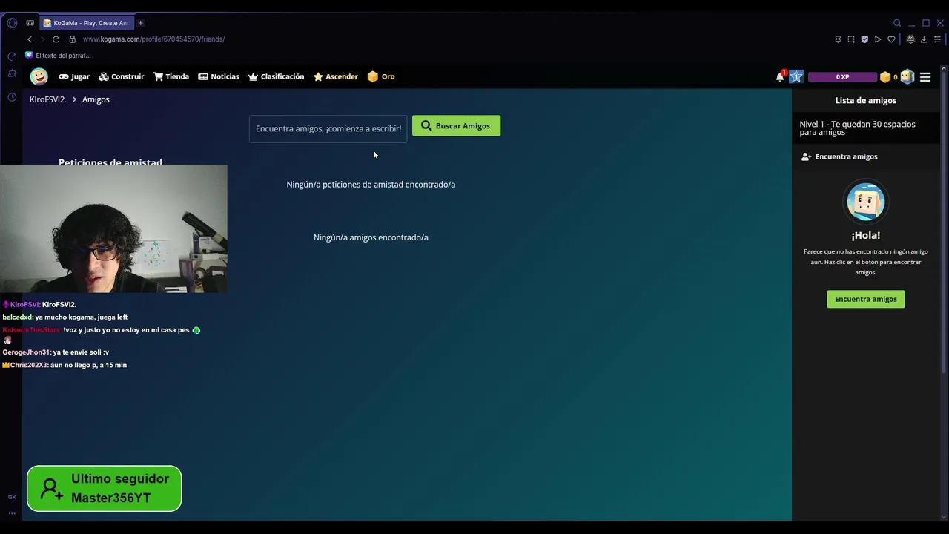Click 'Ningún/a peticiones de amistad encontrado/a' text

tap(371, 184)
